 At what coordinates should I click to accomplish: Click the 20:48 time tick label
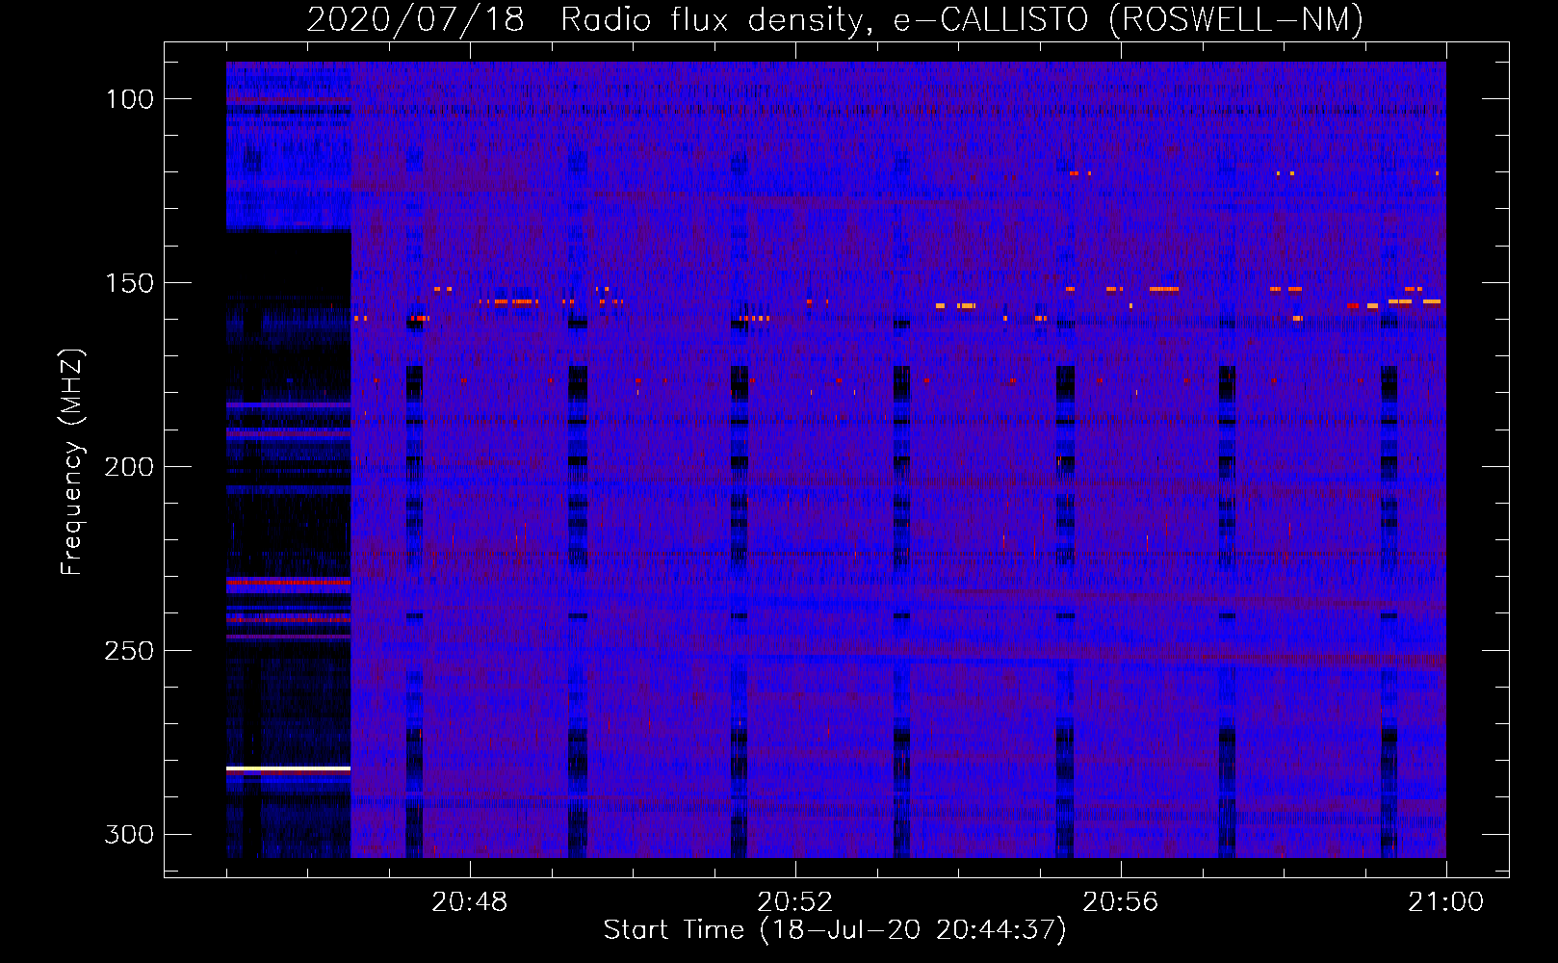pyautogui.click(x=470, y=902)
